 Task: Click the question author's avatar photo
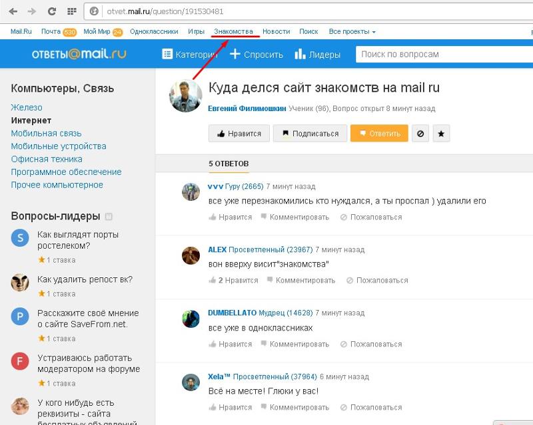[186, 96]
